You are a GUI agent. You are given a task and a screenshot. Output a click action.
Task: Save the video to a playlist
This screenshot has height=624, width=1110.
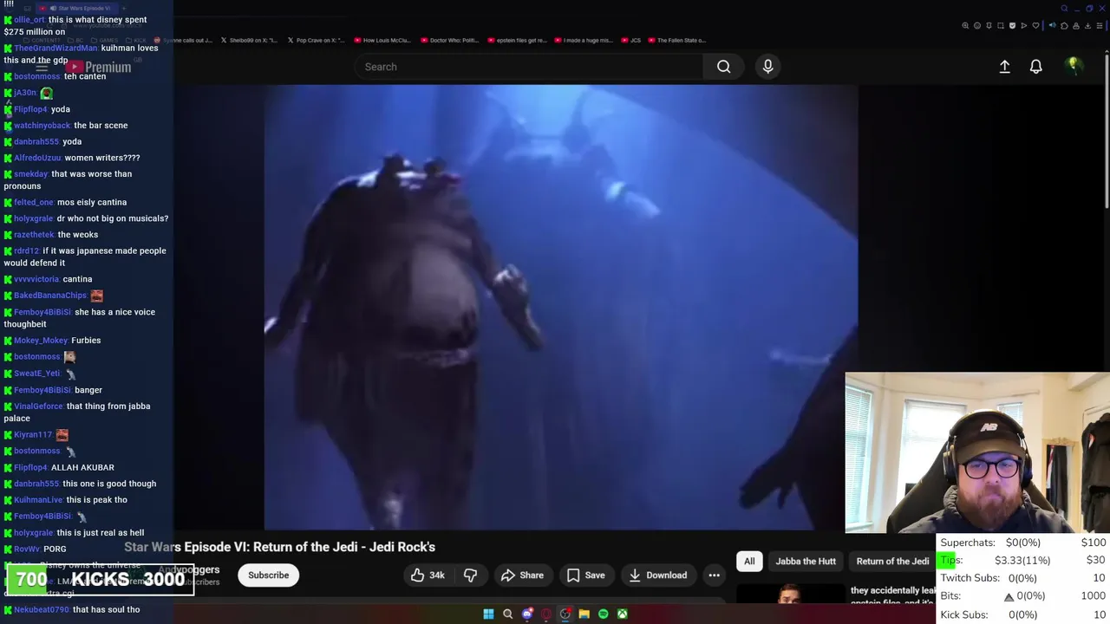[x=585, y=575]
